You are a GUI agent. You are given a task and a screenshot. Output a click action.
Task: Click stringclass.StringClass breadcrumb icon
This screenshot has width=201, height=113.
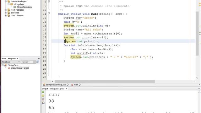(x=44, y=85)
